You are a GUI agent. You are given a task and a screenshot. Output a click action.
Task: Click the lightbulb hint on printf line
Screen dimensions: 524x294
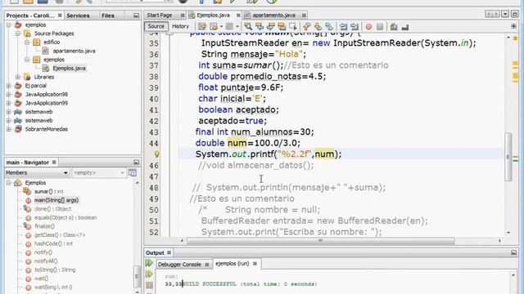156,154
